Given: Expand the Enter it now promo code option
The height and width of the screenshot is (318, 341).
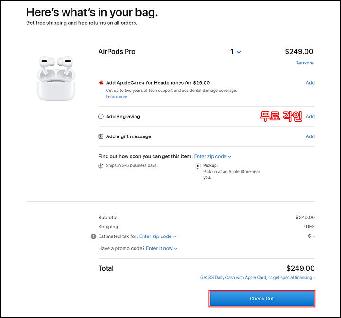Looking at the screenshot, I should click(162, 248).
